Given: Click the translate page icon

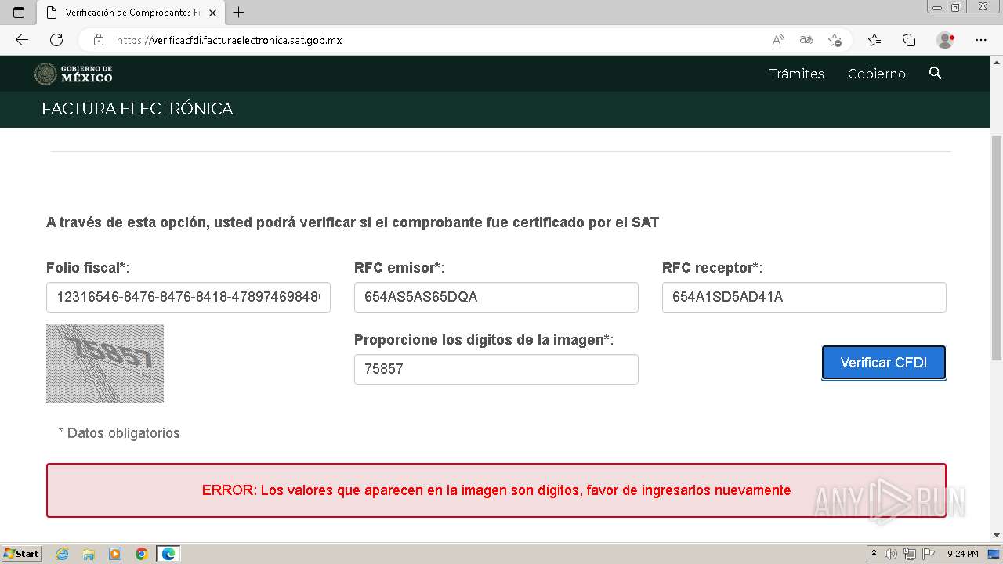Looking at the screenshot, I should [806, 40].
